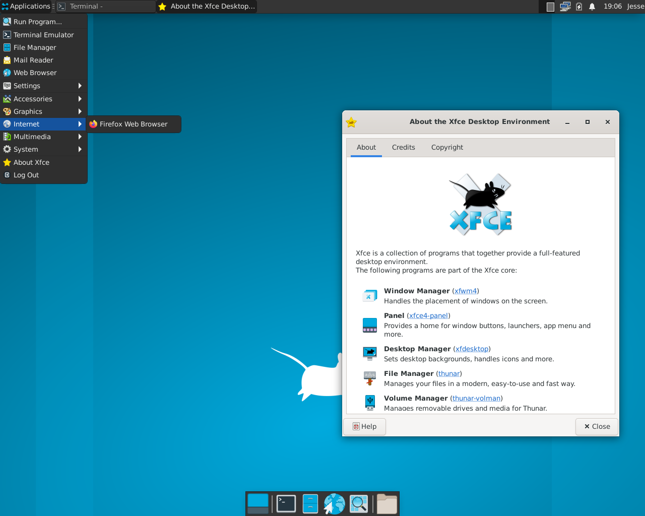The height and width of the screenshot is (516, 645).
Task: Switch to the Terminal taskbar window button
Action: coord(105,7)
